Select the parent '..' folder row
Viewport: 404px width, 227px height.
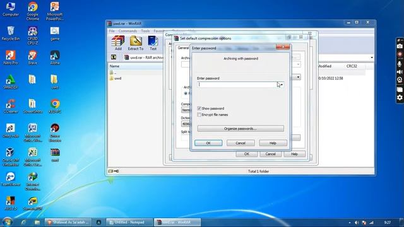coord(113,73)
